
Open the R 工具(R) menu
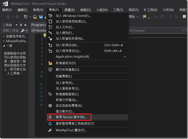tap(151, 10)
